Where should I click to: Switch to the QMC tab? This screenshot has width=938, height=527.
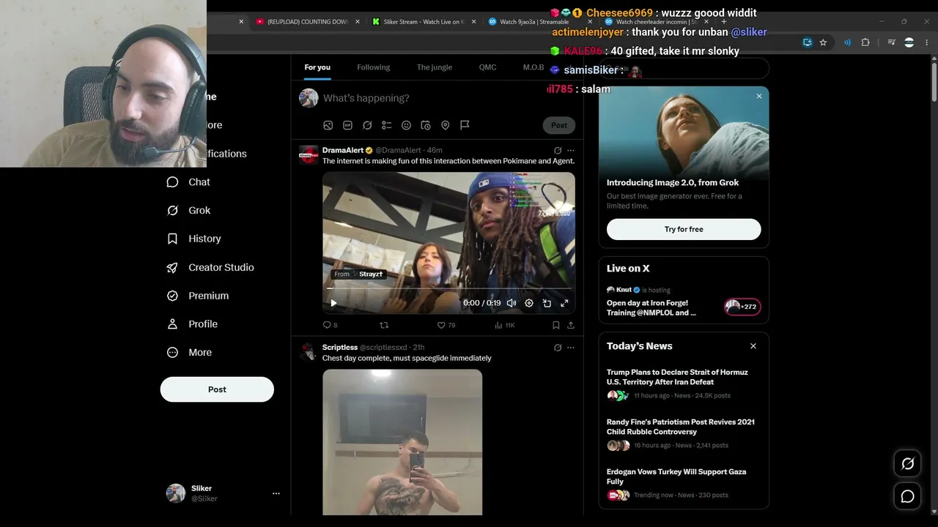coord(487,67)
